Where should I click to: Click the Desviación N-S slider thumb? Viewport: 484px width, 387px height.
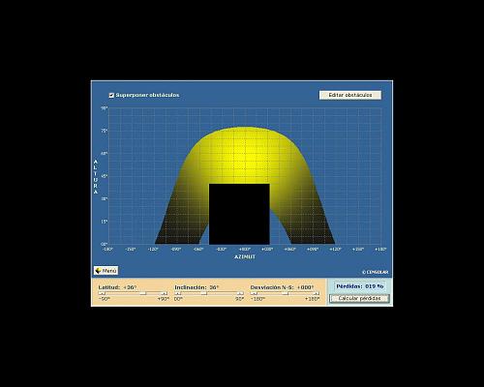coord(285,293)
